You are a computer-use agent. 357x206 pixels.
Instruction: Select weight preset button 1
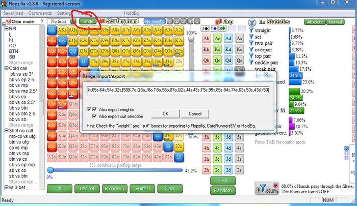(x=170, y=21)
